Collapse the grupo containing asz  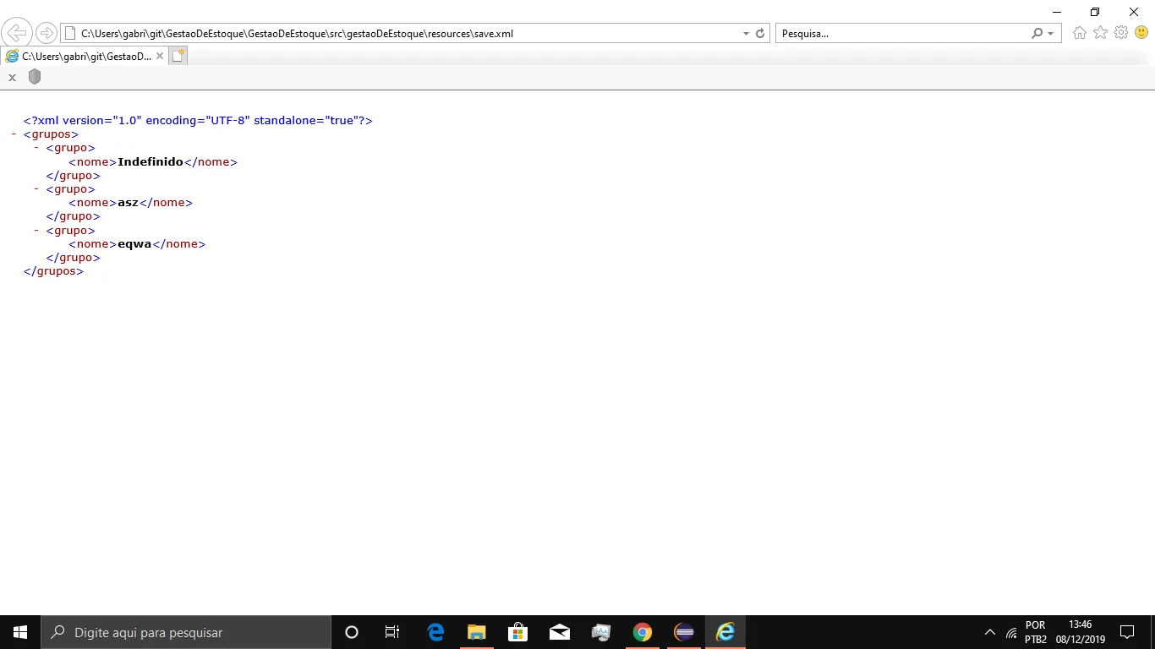pos(37,189)
